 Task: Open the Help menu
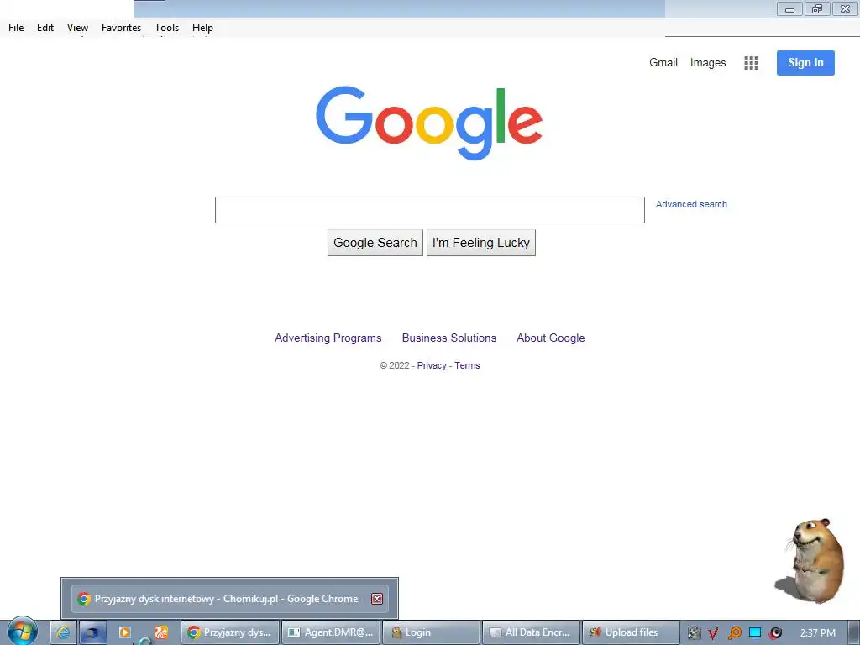(x=202, y=28)
